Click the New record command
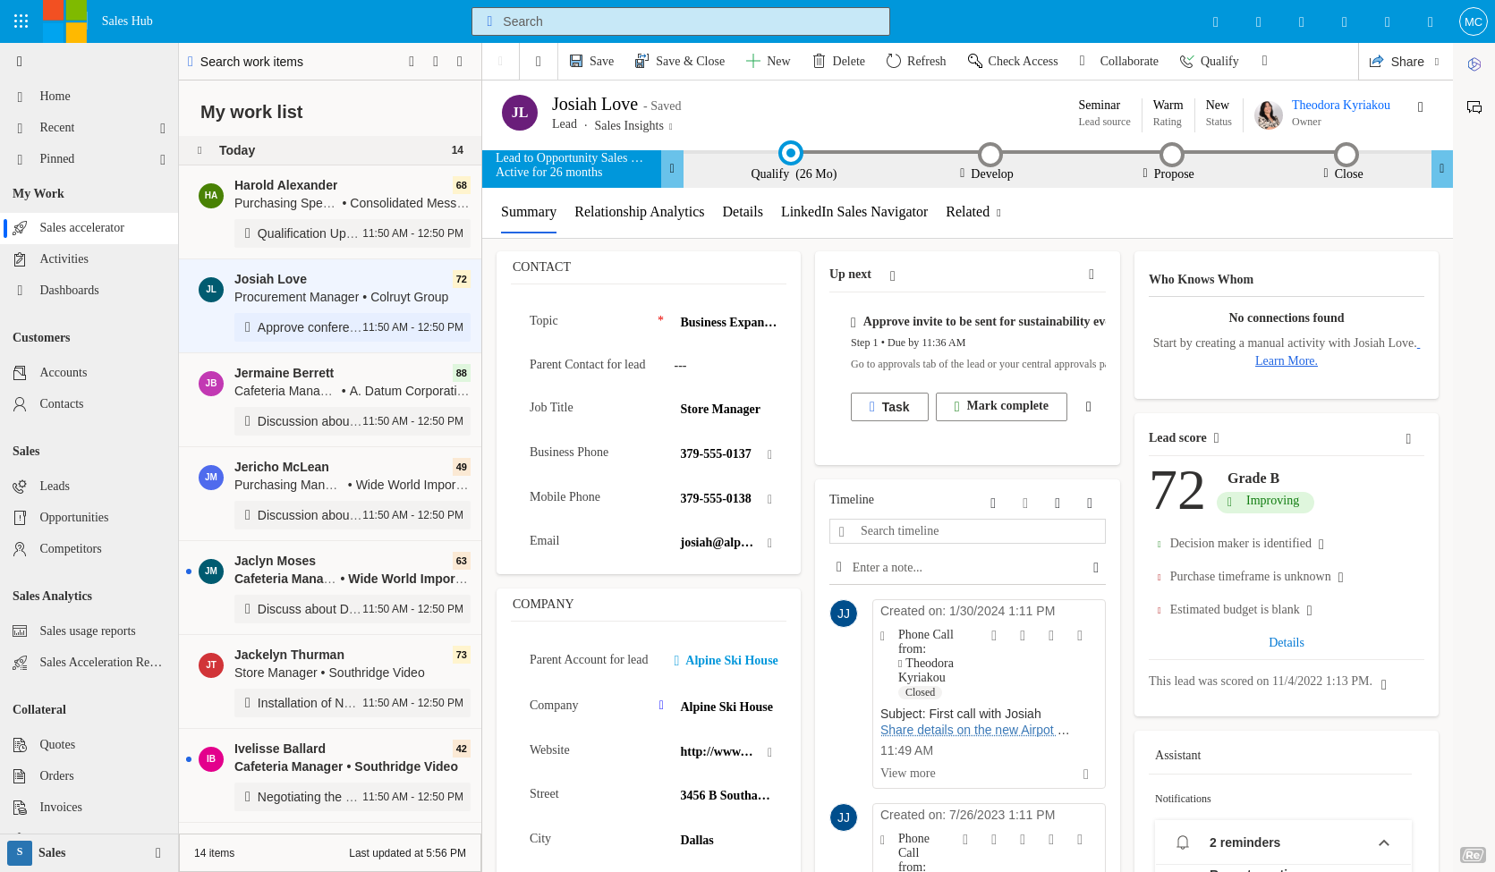Image resolution: width=1495 pixels, height=872 pixels. (769, 61)
